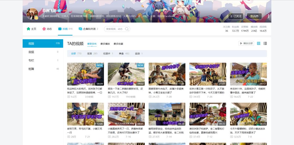Click the 获赞数 1744万 stat

click(245, 29)
